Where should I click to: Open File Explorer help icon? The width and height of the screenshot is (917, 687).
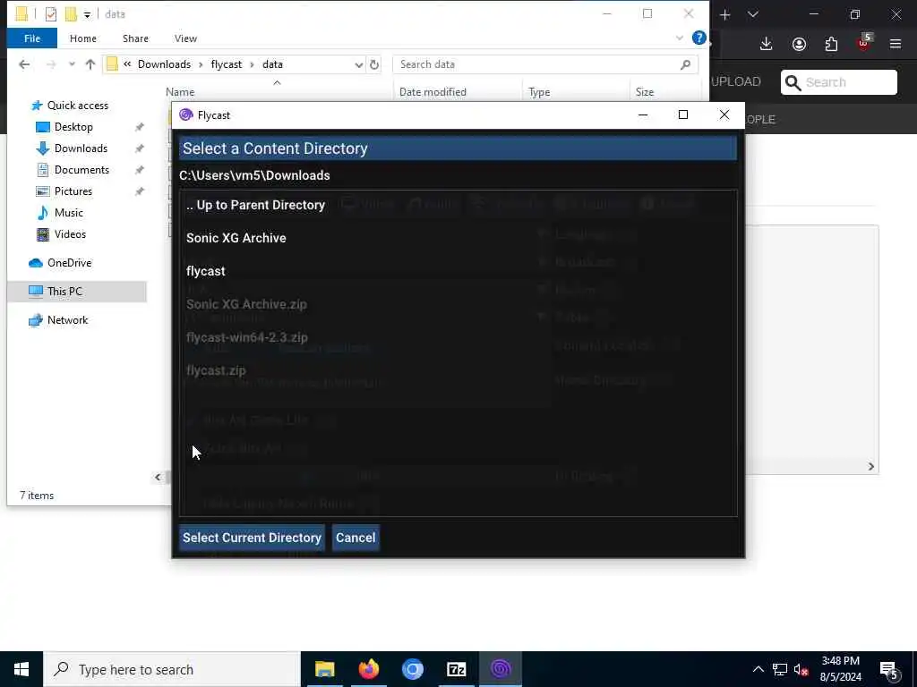(x=698, y=38)
